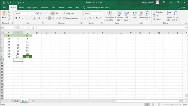188x106 pixels.
Task: Open Cell Styles gallery
Action: tap(126, 16)
